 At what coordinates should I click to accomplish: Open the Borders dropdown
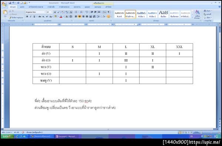tap(111, 17)
